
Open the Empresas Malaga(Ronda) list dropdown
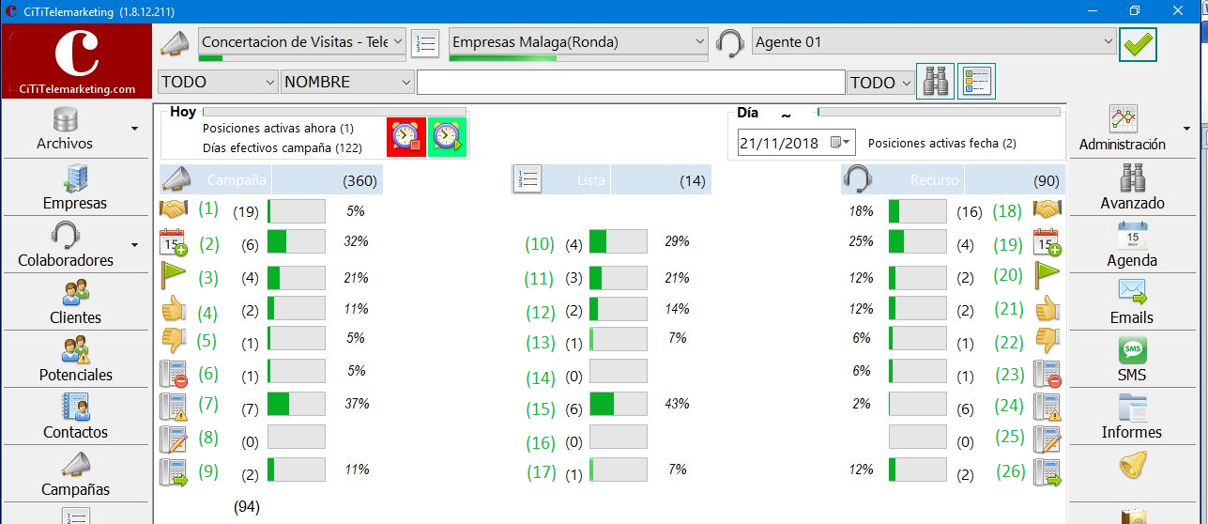(x=578, y=42)
